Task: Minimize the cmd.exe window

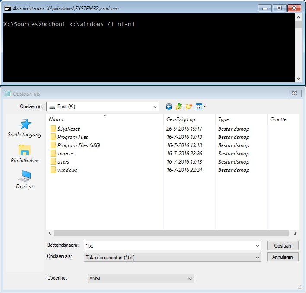Action: pos(265,8)
